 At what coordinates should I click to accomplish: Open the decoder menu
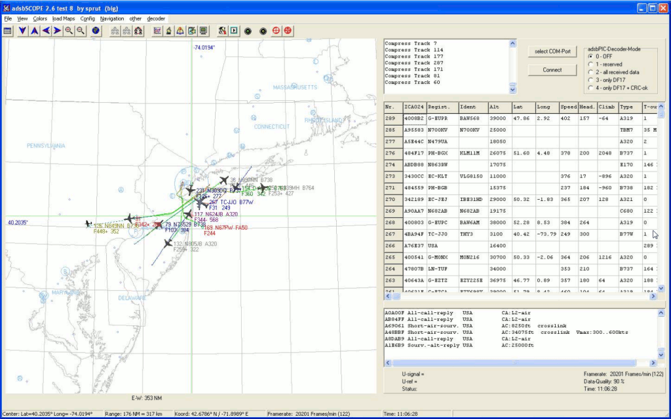click(155, 18)
